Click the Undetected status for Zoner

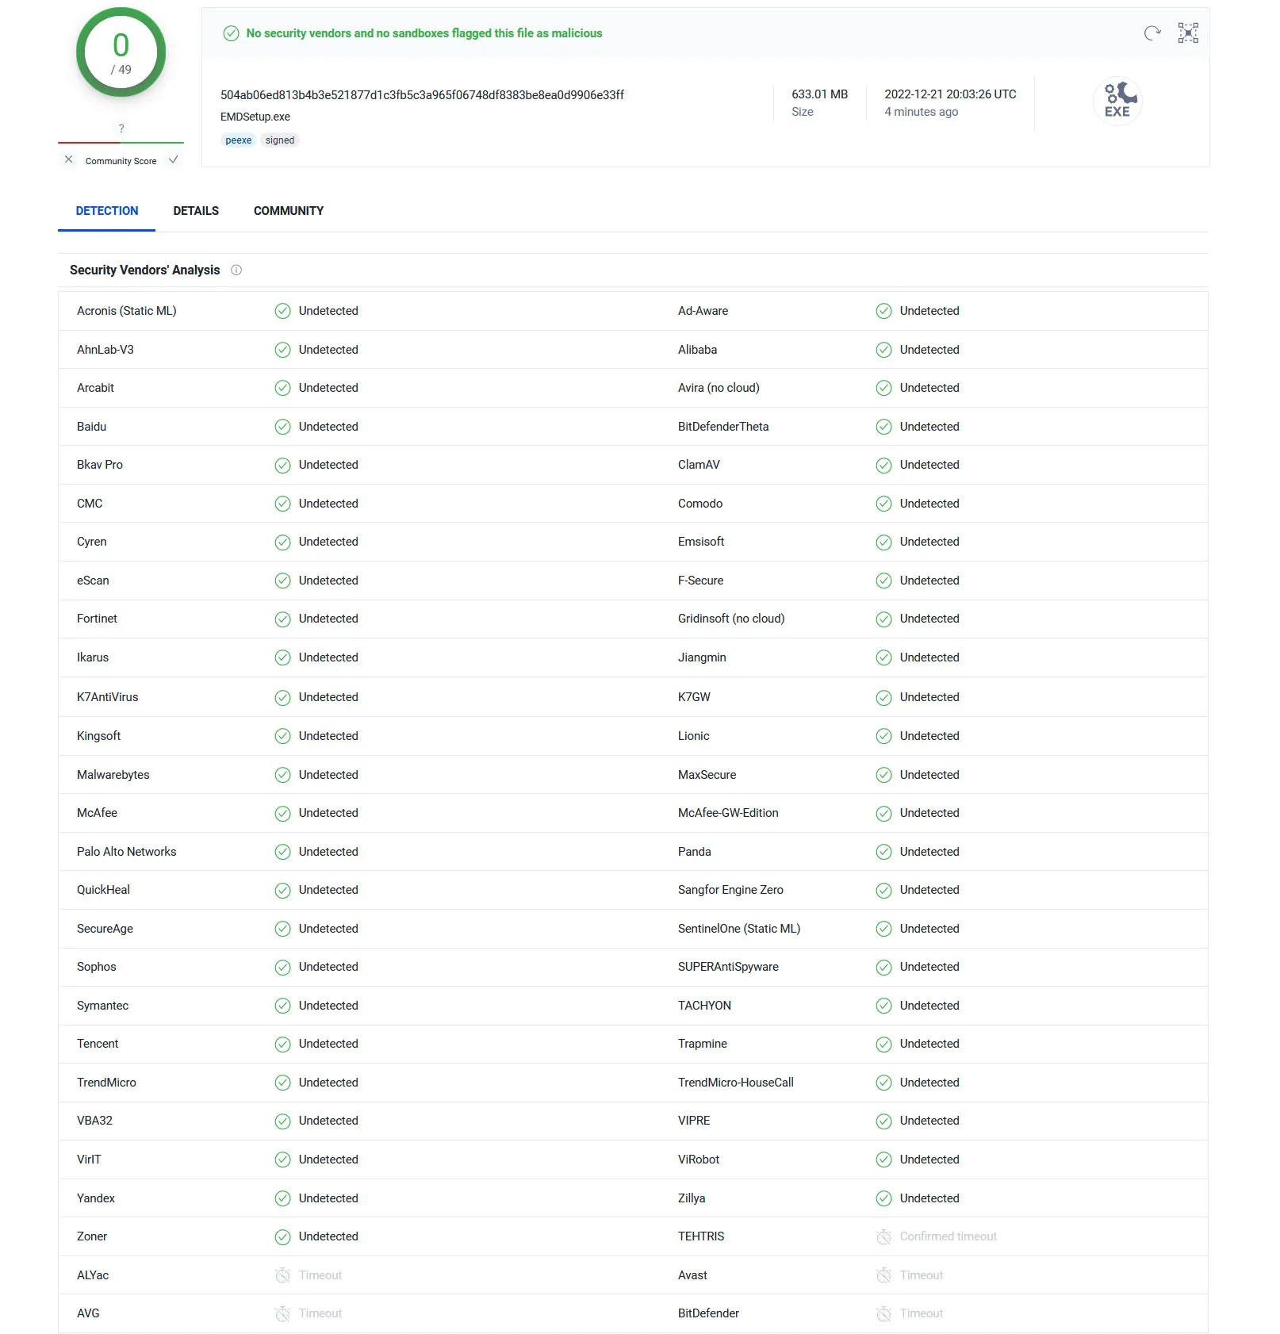(x=328, y=1236)
